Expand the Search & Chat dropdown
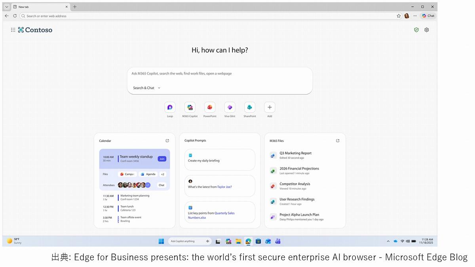The width and height of the screenshot is (475, 267). tap(147, 88)
